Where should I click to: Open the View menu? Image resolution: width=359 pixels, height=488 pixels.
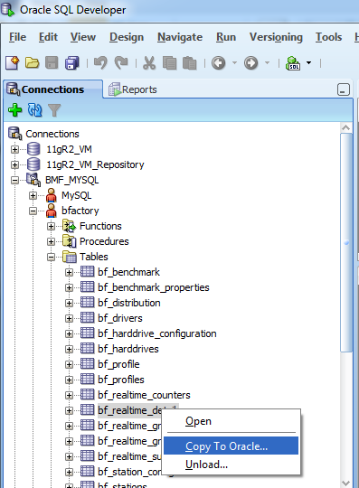pyautogui.click(x=83, y=37)
